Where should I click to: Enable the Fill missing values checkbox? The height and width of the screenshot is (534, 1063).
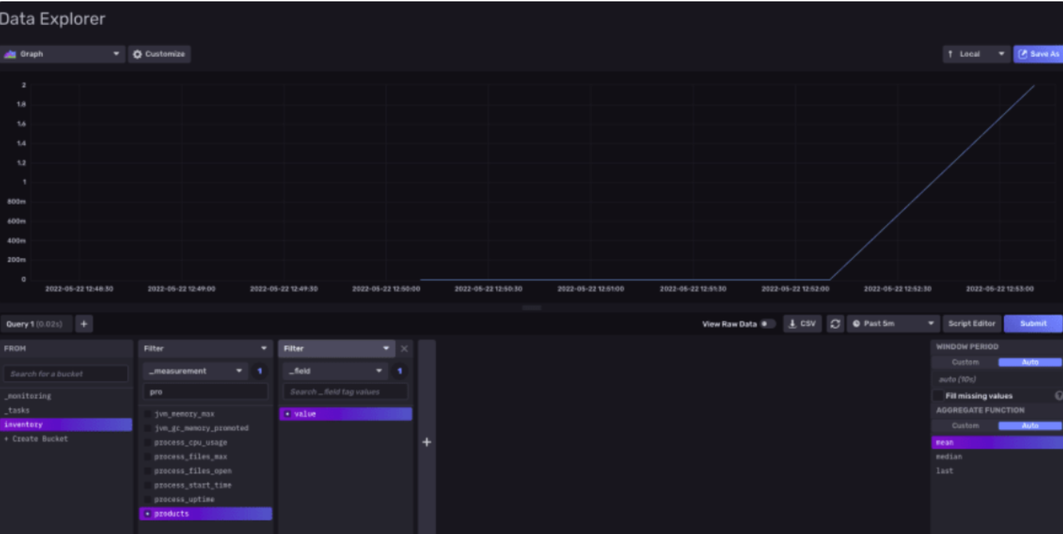click(938, 396)
